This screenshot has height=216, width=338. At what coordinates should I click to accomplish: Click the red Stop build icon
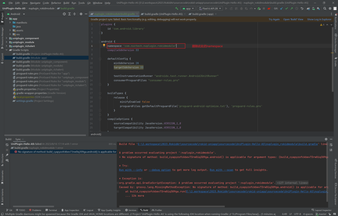coord(269,8)
